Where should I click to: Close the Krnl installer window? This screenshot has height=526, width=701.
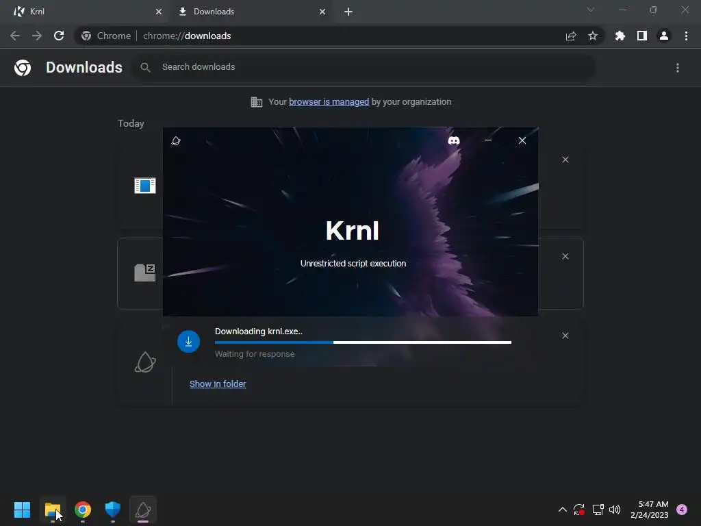coord(522,140)
